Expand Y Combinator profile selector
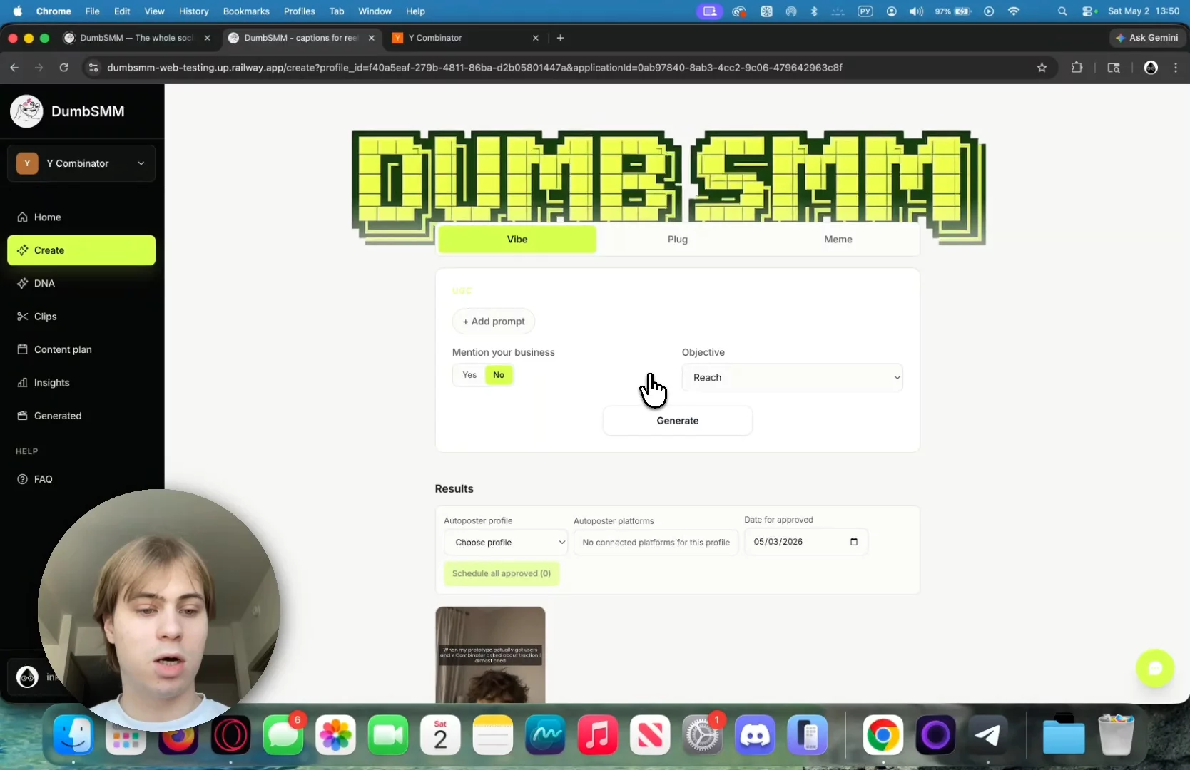 [81, 163]
